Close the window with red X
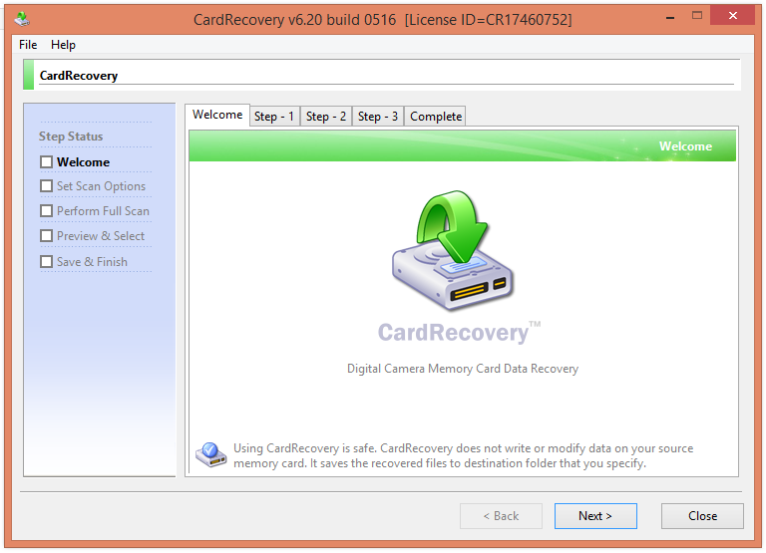The height and width of the screenshot is (553, 766). pyautogui.click(x=732, y=15)
